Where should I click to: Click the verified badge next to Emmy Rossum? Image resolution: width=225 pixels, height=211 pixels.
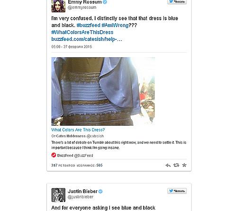coord(105,2)
